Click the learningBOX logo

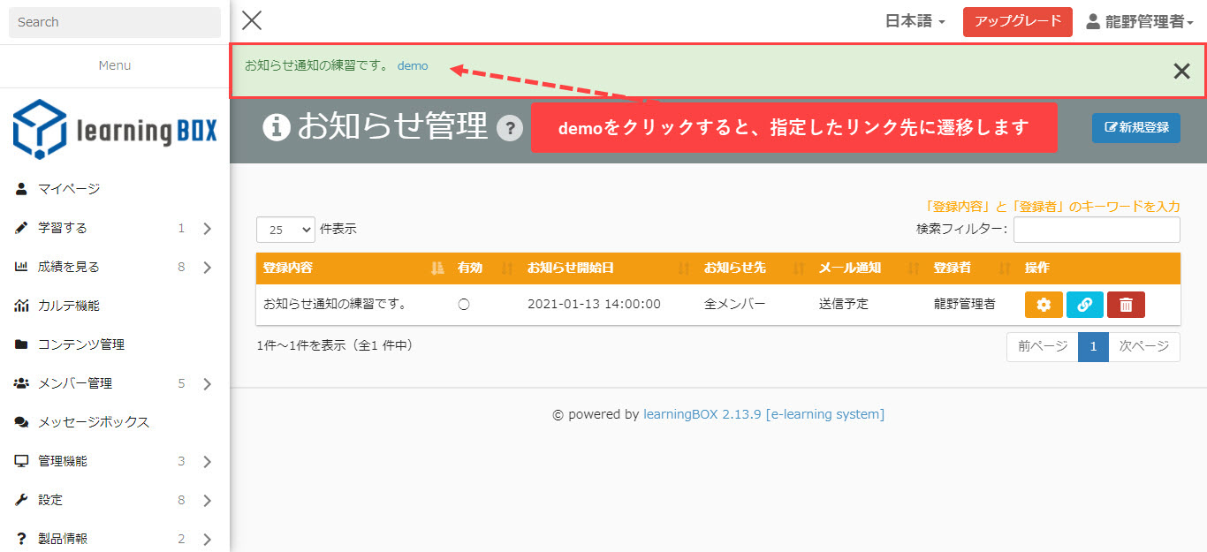coord(115,130)
